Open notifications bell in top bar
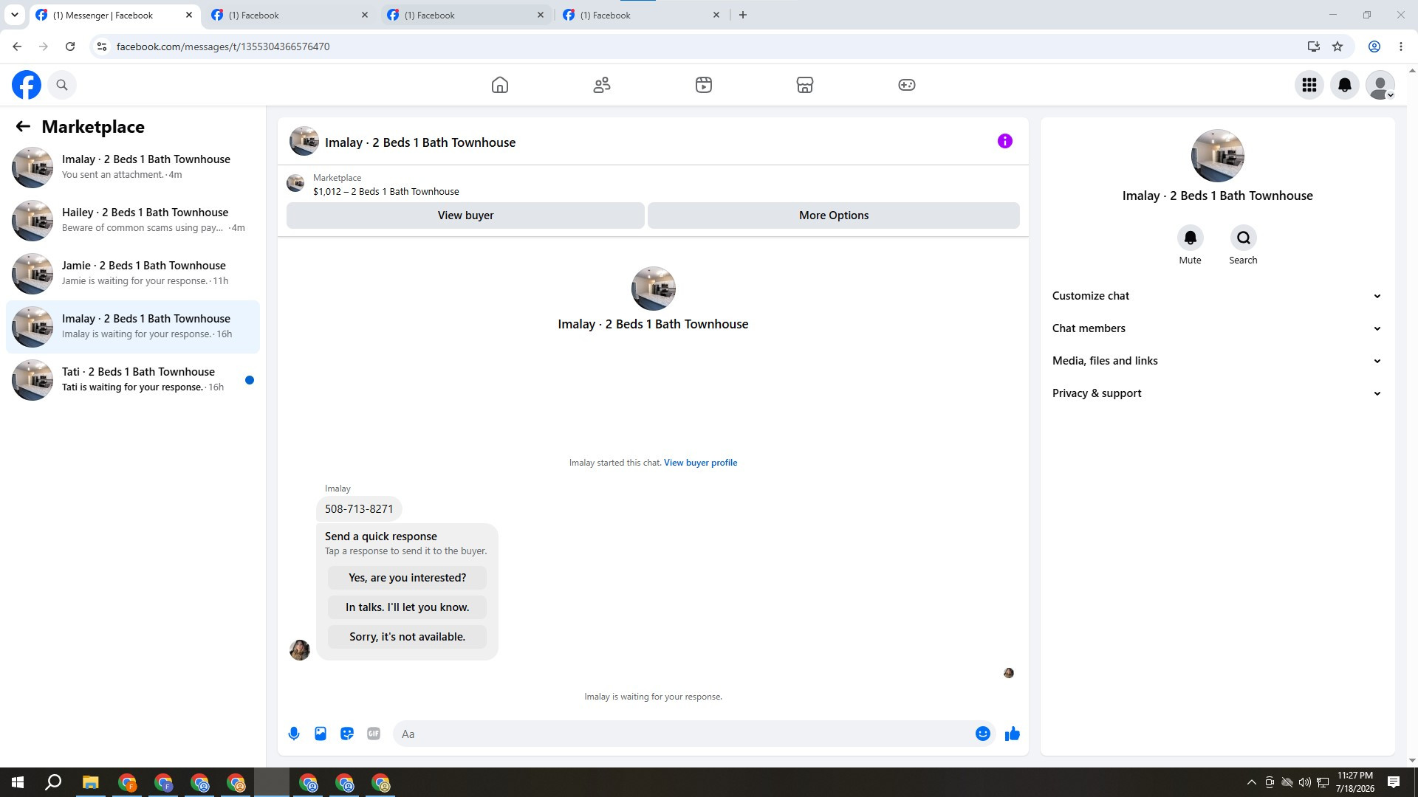The width and height of the screenshot is (1418, 797). pos(1345,85)
